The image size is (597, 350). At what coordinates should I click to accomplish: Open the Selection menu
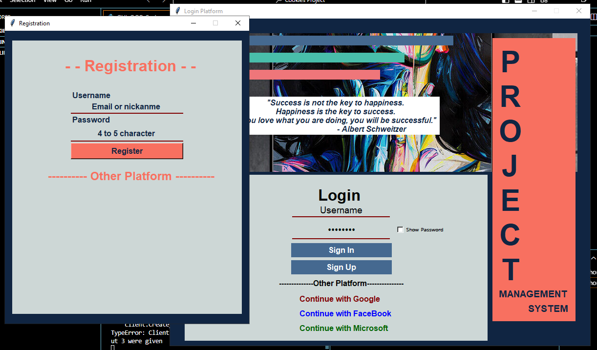coord(22,1)
